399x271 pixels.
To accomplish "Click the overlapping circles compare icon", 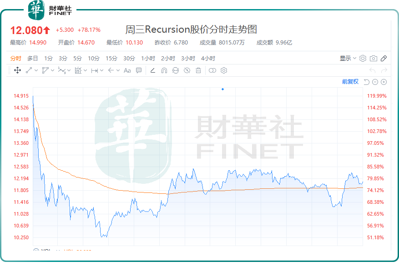I will (212, 70).
